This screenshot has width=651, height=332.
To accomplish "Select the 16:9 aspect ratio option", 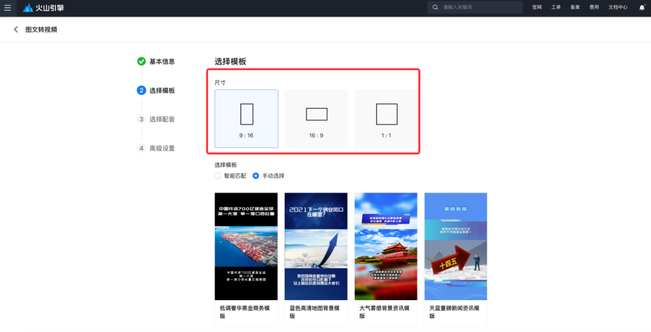I will 316,118.
